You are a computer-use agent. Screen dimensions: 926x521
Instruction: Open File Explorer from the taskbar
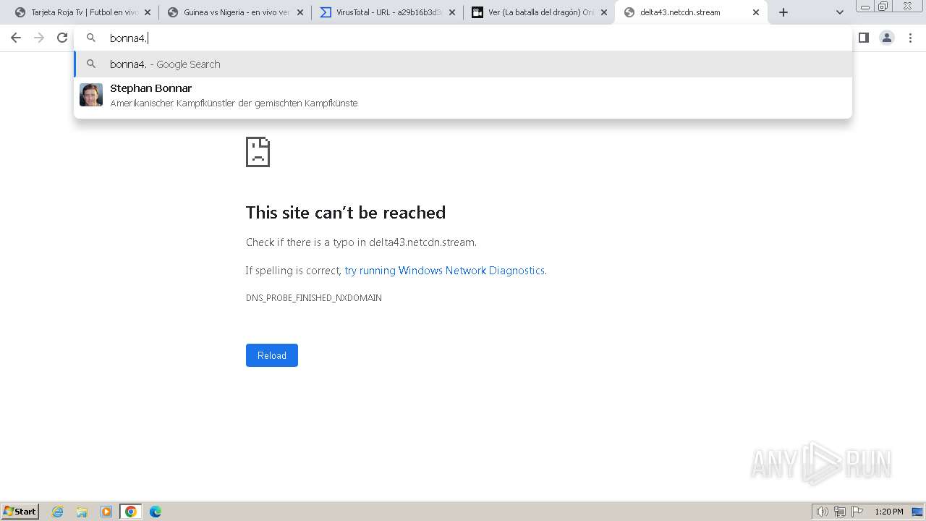(x=82, y=512)
